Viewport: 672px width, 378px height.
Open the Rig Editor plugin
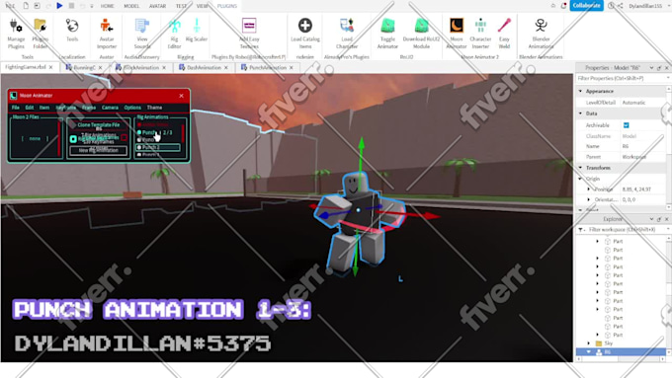click(174, 34)
